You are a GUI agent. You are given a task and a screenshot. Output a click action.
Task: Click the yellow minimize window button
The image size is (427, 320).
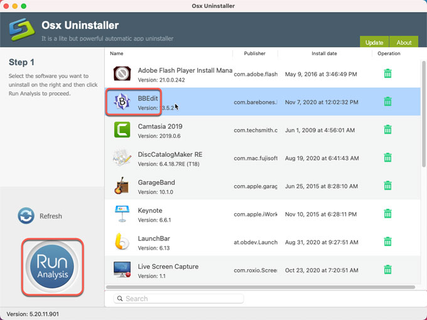pyautogui.click(x=15, y=6)
